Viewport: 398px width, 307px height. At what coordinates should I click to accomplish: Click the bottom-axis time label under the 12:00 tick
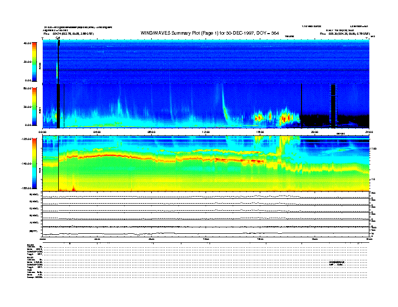(x=206, y=239)
